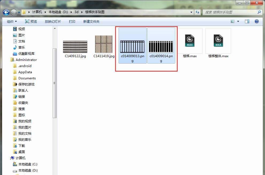Open 保存的游戏 folder in sidebar
265x175 pixels.
tap(24, 84)
